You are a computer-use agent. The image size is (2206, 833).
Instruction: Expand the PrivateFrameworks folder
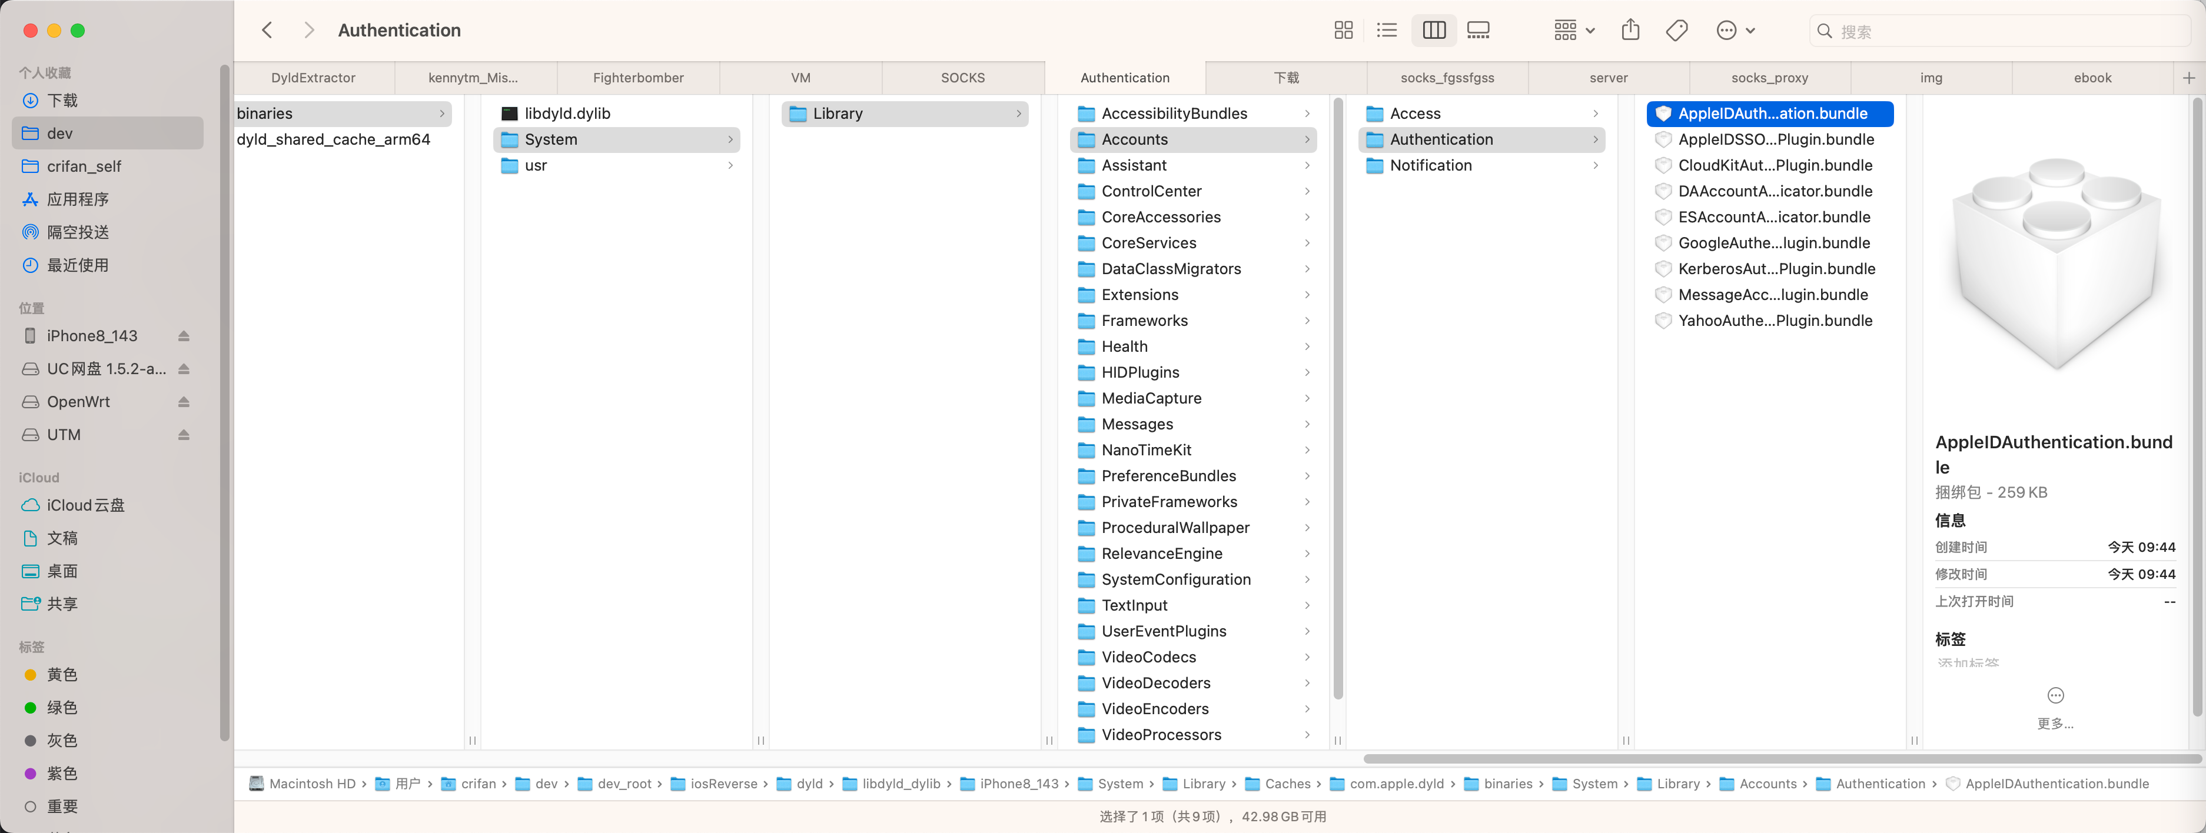(x=1308, y=502)
